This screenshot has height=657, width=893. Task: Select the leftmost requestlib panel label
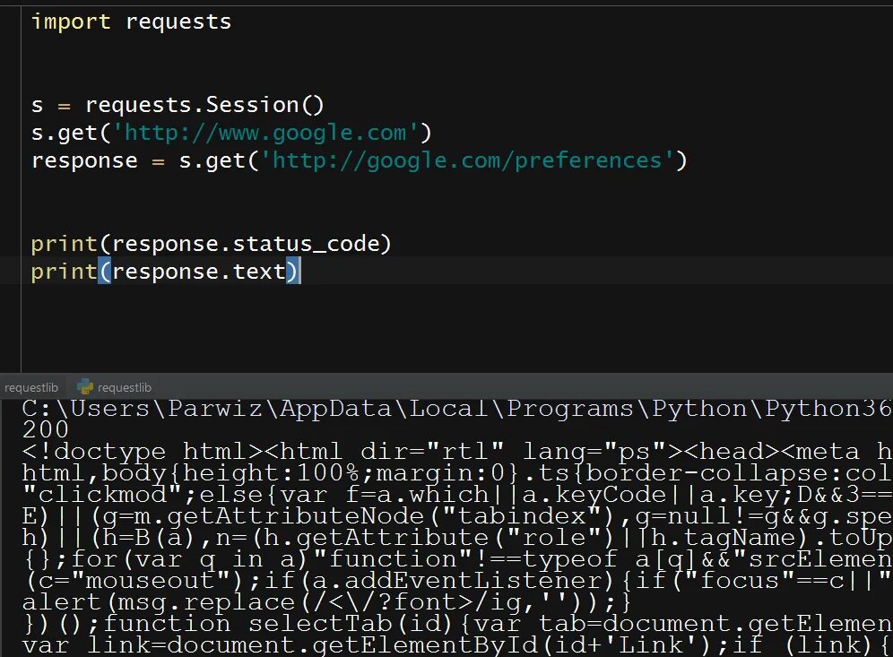(31, 387)
